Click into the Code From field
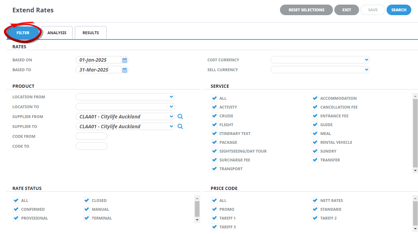Image resolution: width=418 pixels, height=234 pixels. coord(91,136)
